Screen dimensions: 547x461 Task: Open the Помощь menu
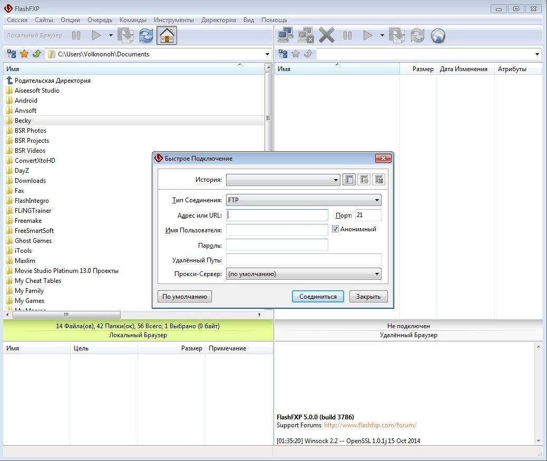click(x=274, y=20)
